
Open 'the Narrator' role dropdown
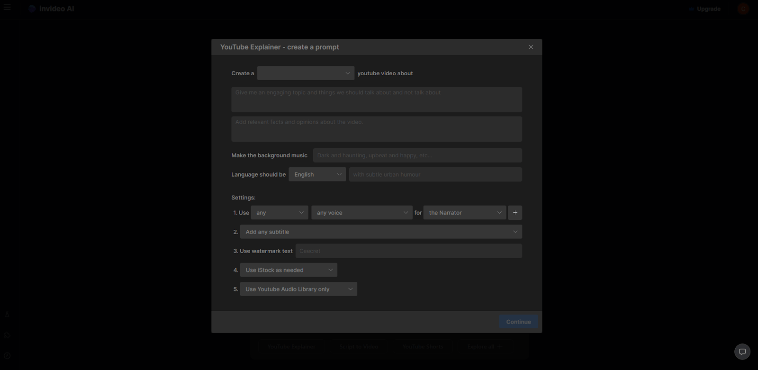[465, 213]
